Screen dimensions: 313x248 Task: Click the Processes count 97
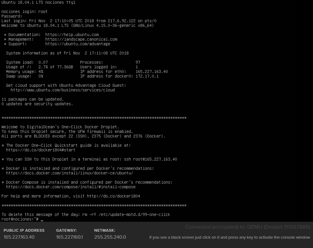pyautogui.click(x=138, y=62)
